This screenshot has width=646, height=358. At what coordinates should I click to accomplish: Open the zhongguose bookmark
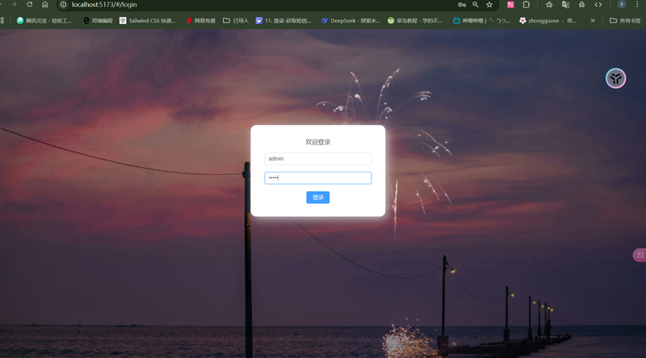pyautogui.click(x=548, y=20)
